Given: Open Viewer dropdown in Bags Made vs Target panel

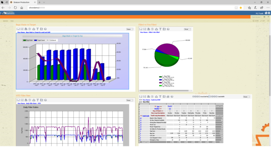Looking at the screenshot, I should tap(130, 29).
